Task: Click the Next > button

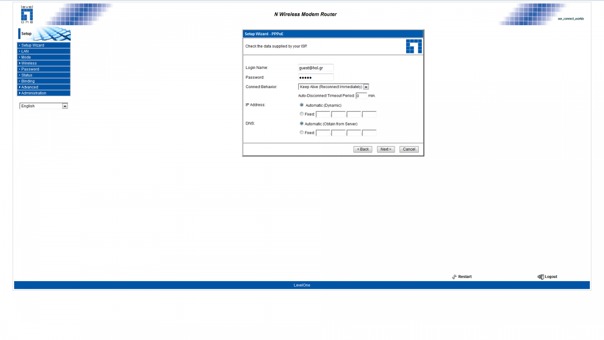Action: pyautogui.click(x=386, y=149)
